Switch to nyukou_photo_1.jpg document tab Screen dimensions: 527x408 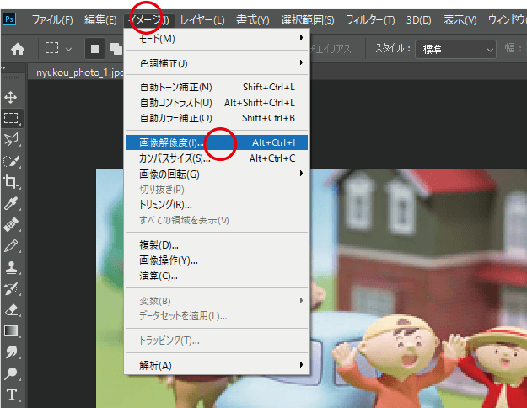(x=79, y=72)
